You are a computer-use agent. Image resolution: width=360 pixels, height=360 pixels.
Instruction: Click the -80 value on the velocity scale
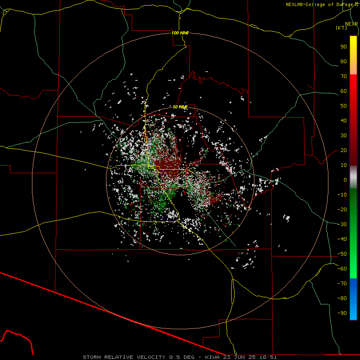(x=342, y=298)
